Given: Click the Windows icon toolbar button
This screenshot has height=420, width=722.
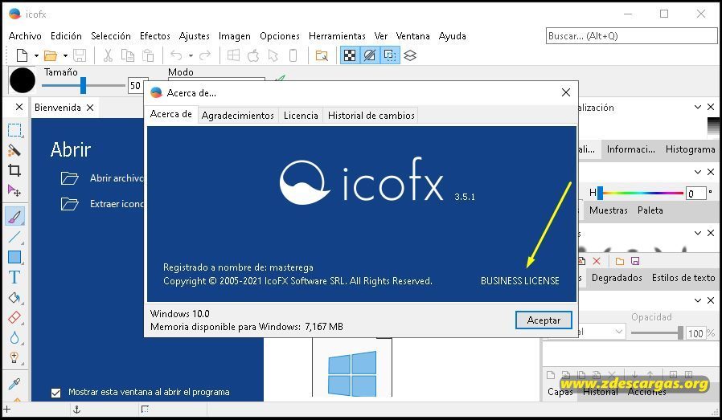Looking at the screenshot, I should coord(233,55).
